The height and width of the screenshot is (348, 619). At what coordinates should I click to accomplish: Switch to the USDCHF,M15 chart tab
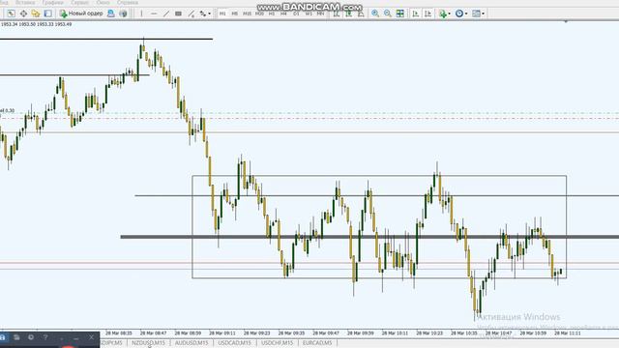coord(278,343)
